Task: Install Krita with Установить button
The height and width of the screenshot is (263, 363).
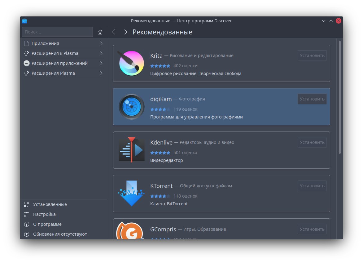Action: pos(312,56)
